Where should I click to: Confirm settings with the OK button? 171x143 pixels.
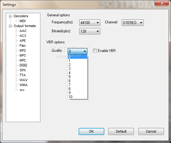pyautogui.click(x=91, y=131)
